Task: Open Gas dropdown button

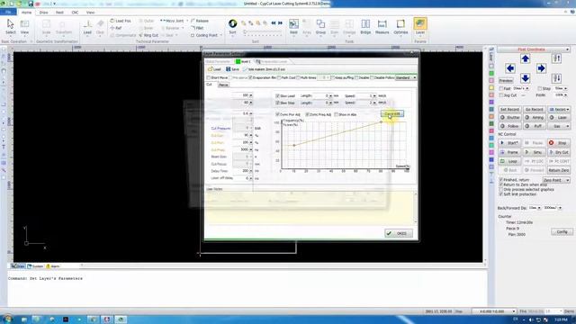Action: coord(559,126)
